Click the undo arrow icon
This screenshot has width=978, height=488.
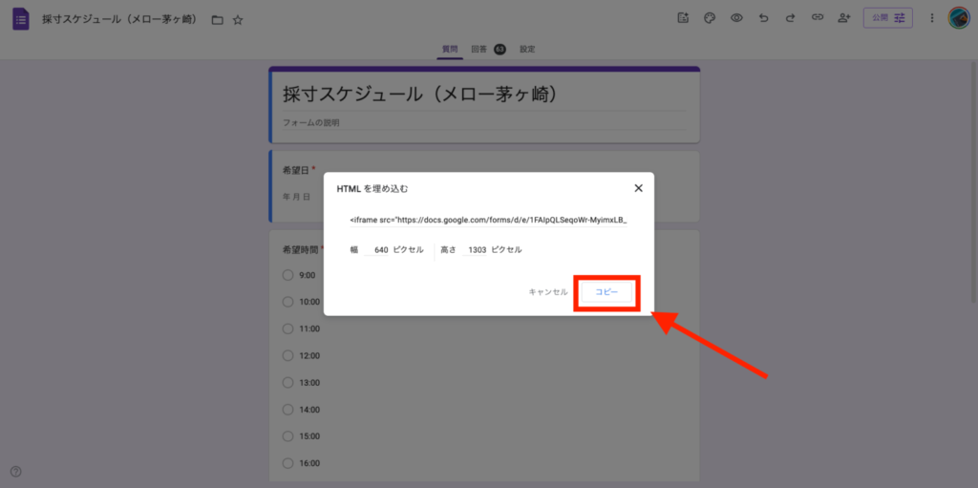pos(763,18)
